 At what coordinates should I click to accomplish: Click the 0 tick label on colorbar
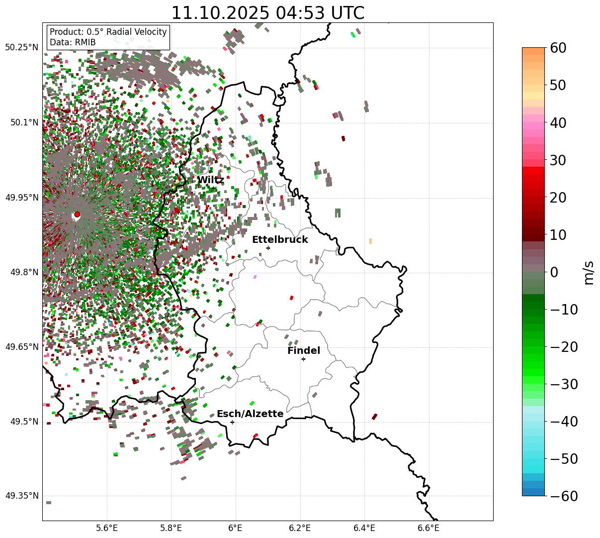coord(554,272)
